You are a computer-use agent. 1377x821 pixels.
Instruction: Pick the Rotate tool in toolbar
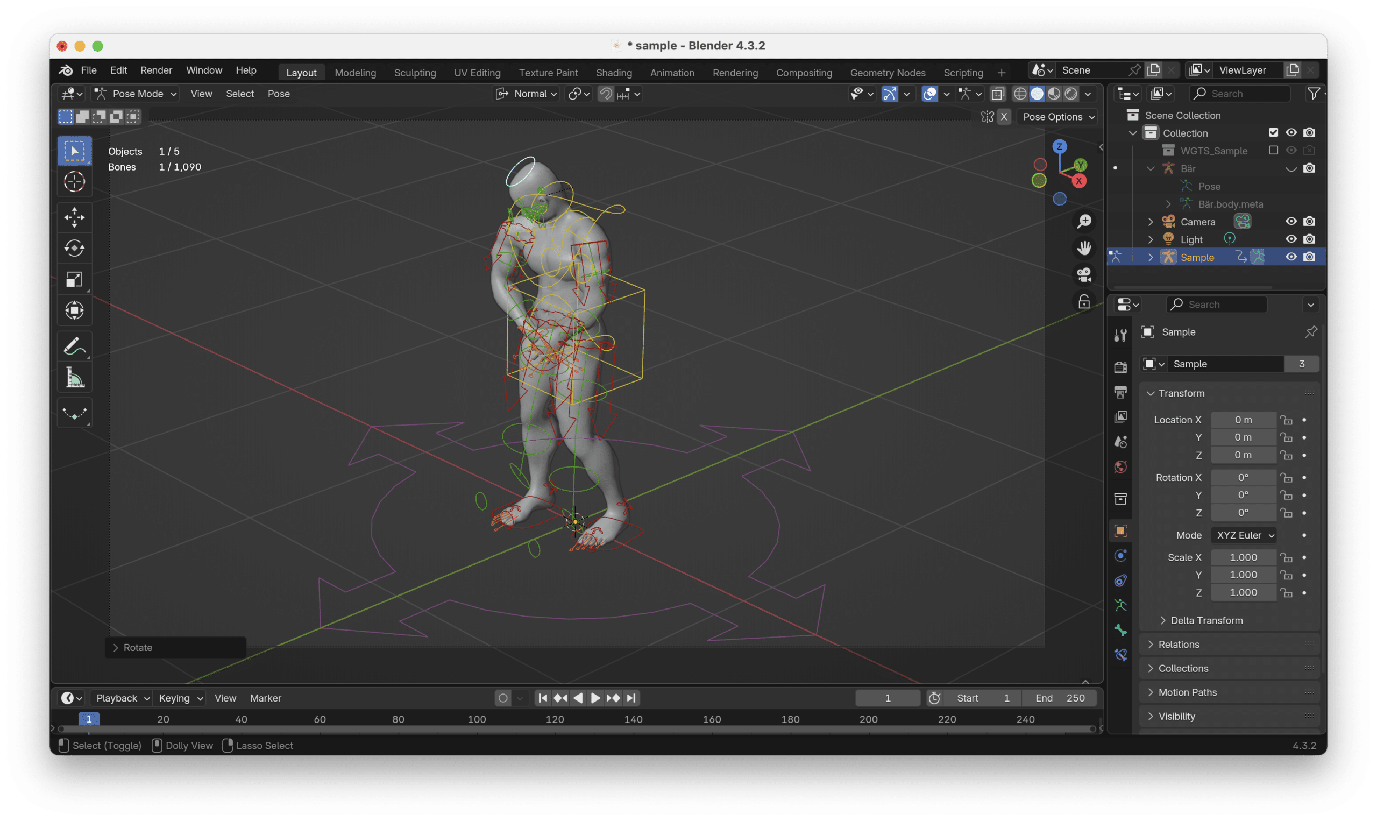click(74, 249)
